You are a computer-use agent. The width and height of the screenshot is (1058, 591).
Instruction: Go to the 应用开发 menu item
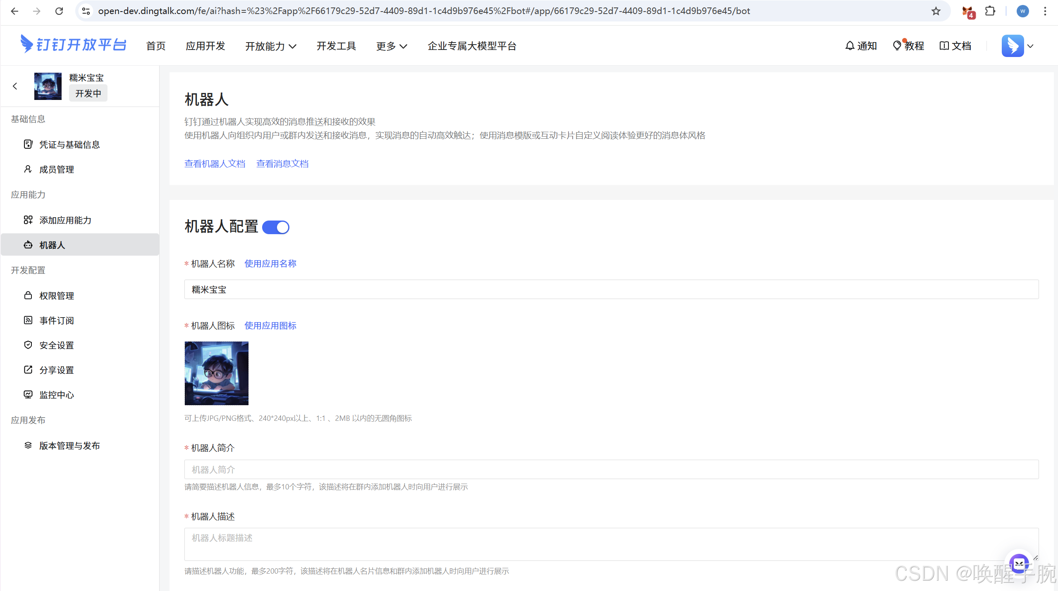click(205, 46)
